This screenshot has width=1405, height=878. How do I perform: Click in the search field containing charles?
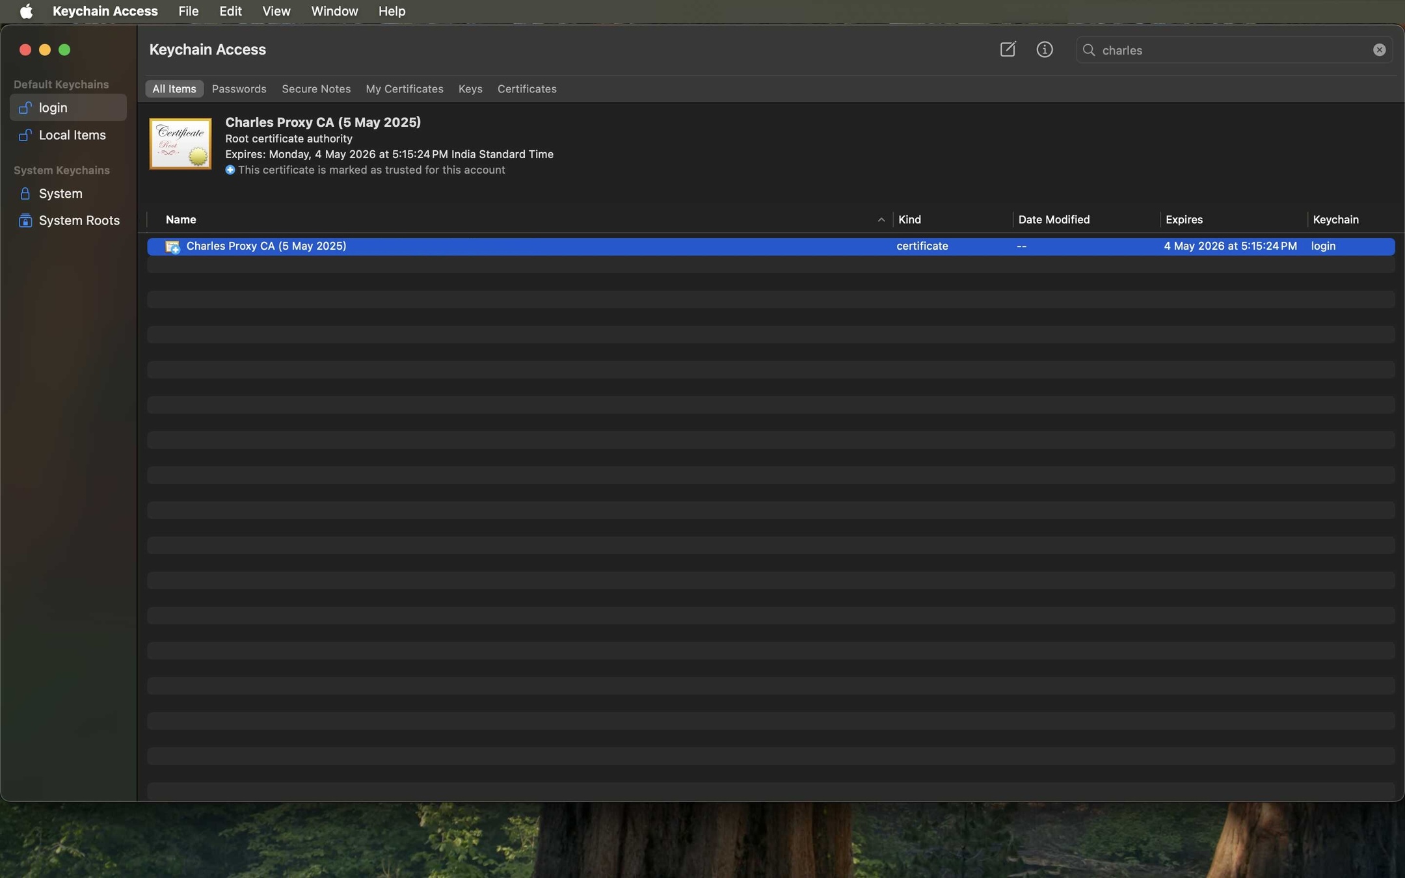pos(1234,50)
